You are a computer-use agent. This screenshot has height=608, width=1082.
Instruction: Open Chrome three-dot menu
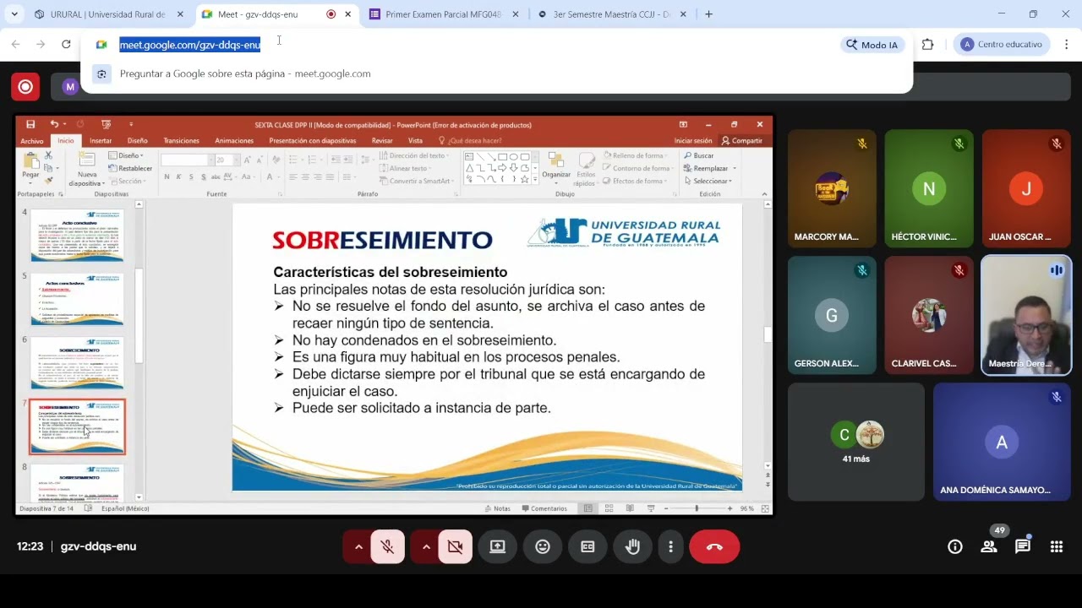click(1067, 45)
